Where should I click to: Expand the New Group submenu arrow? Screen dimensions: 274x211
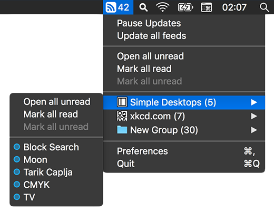[x=254, y=130]
